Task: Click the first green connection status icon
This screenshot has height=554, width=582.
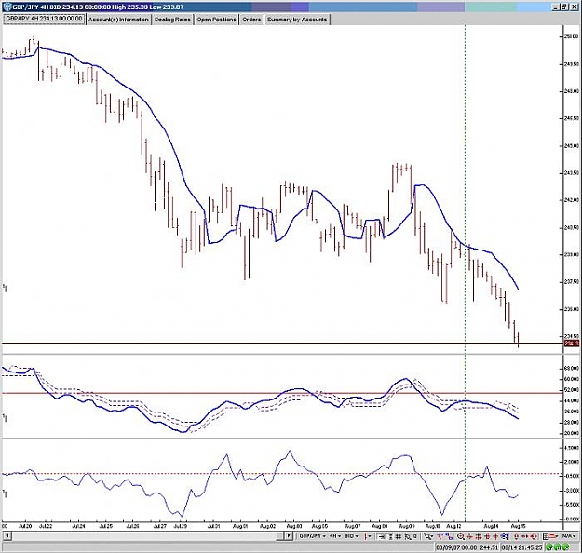Action: click(549, 547)
